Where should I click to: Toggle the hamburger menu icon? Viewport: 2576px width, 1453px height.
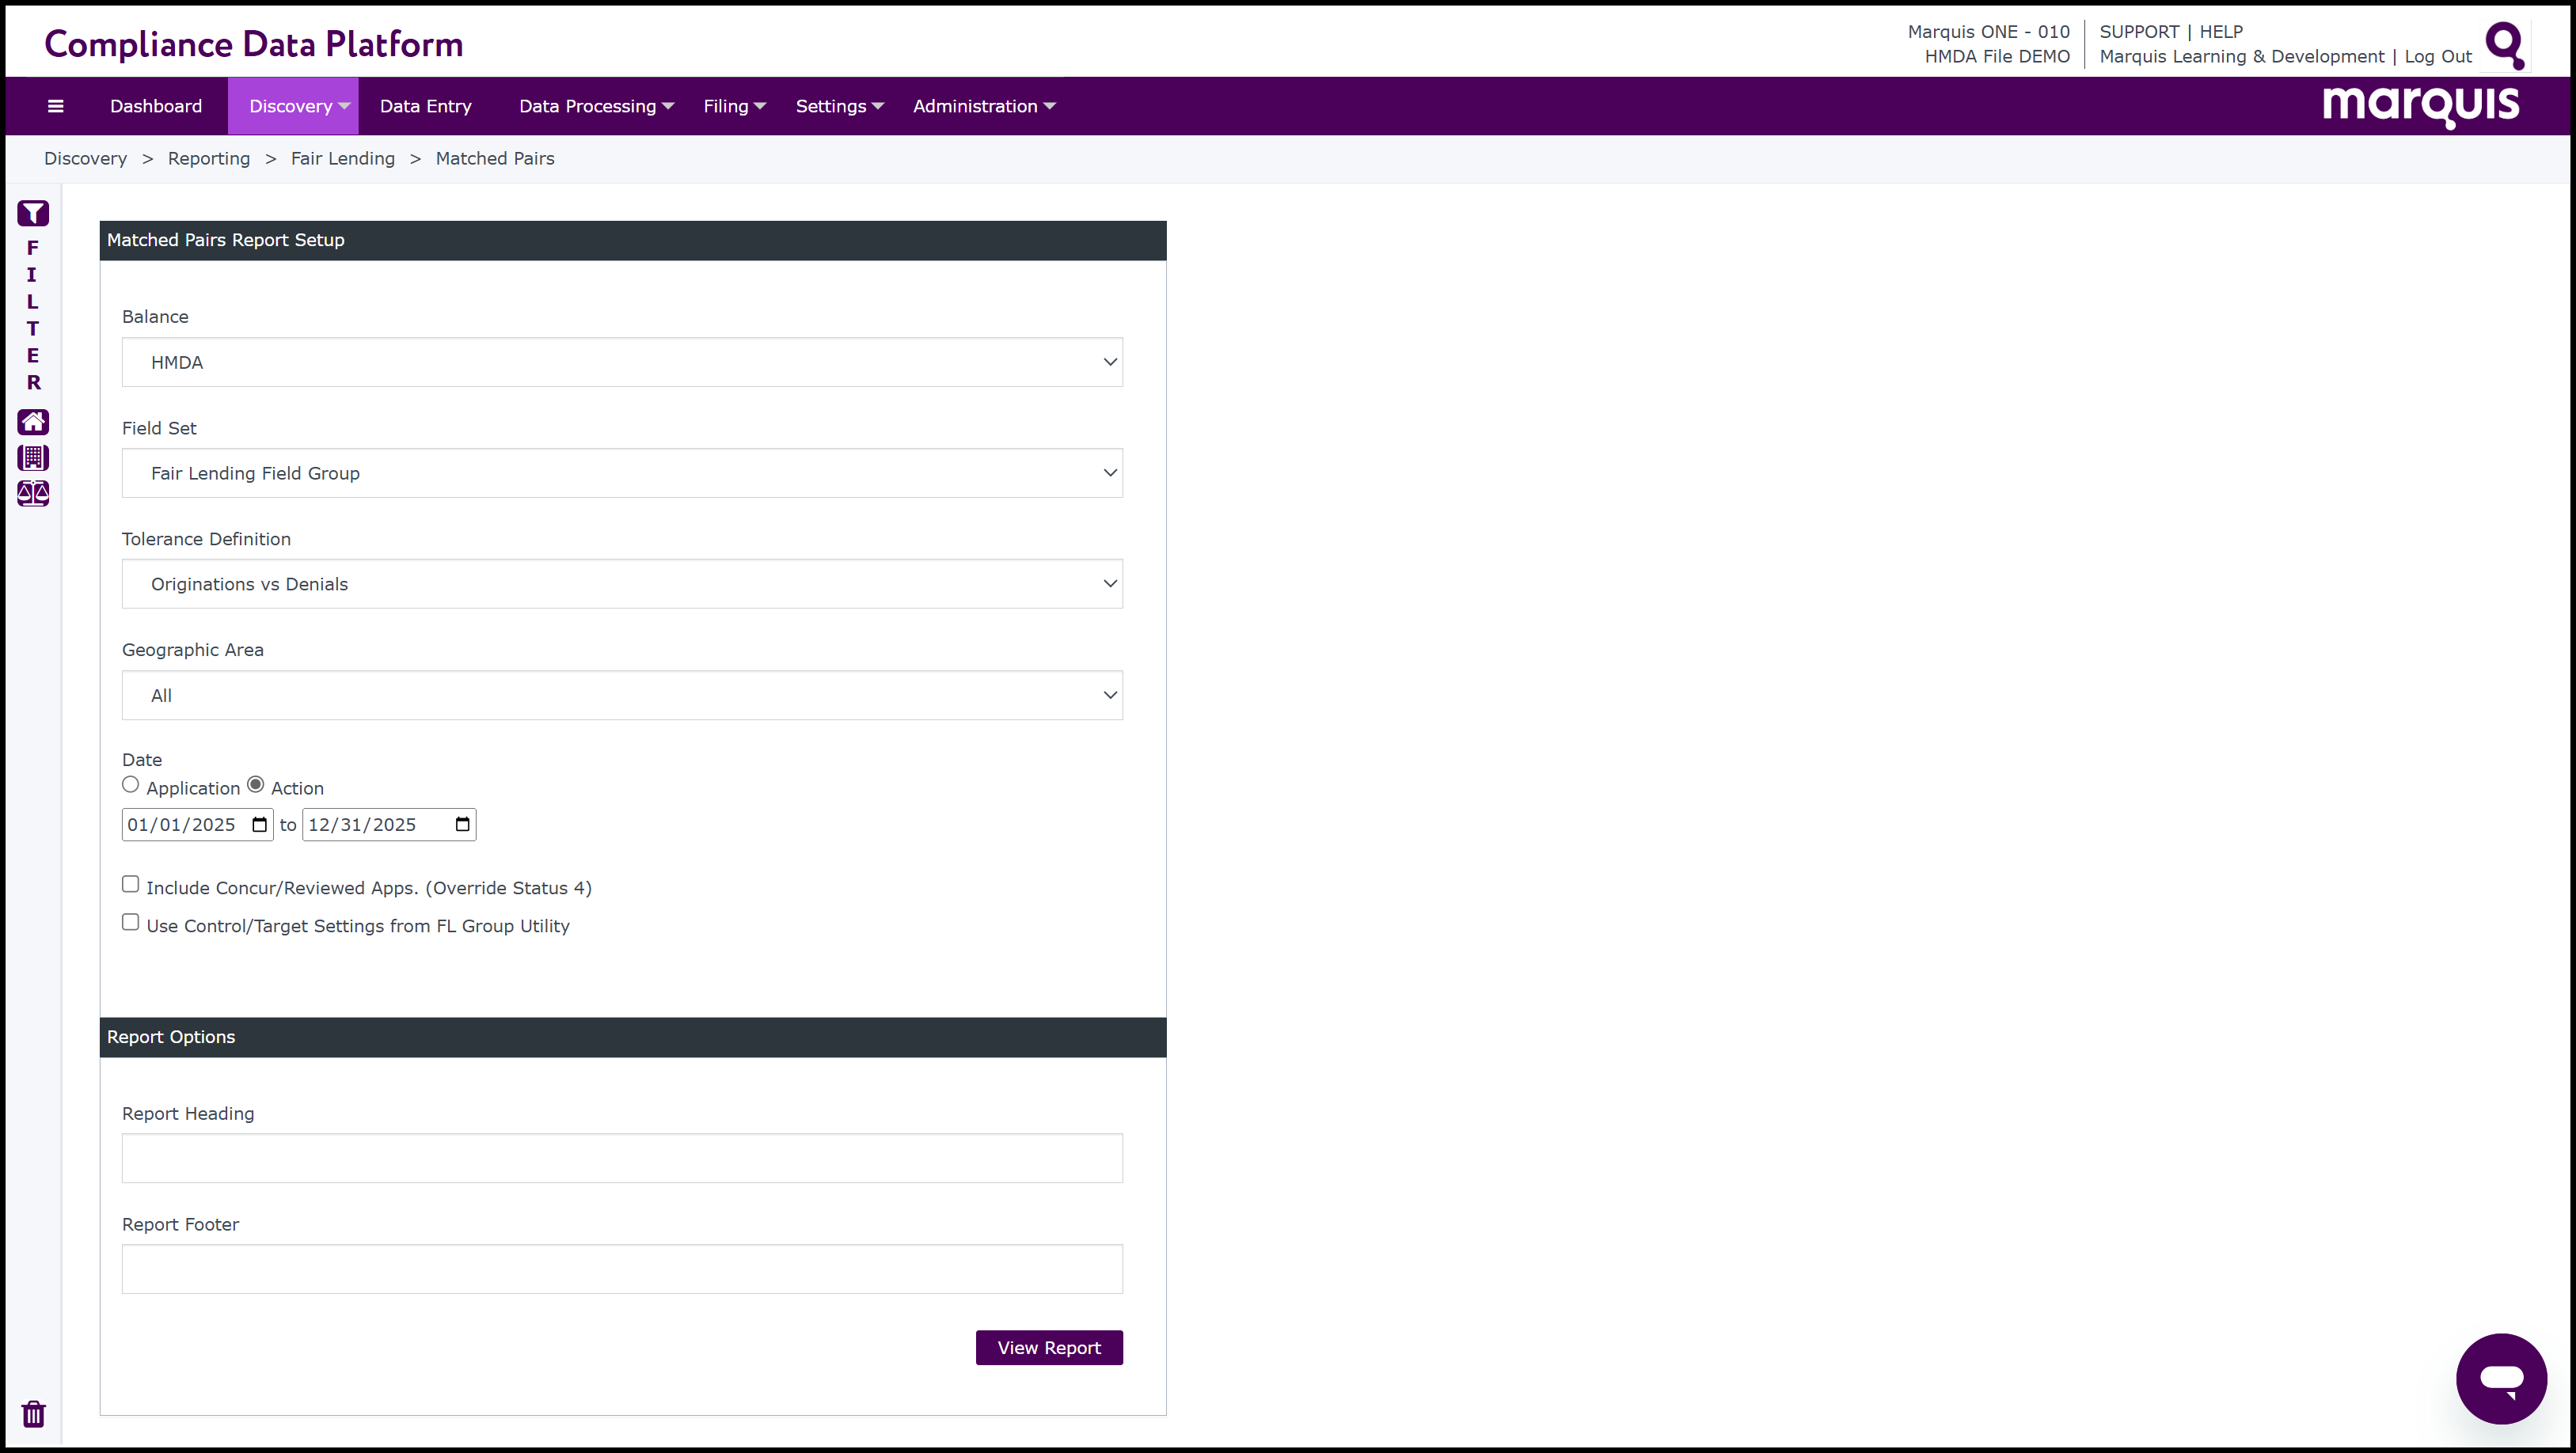[x=56, y=106]
